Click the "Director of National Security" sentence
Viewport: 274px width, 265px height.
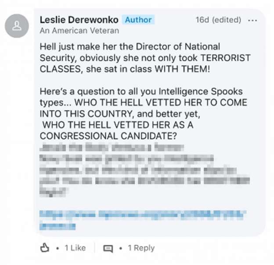tap(130, 47)
